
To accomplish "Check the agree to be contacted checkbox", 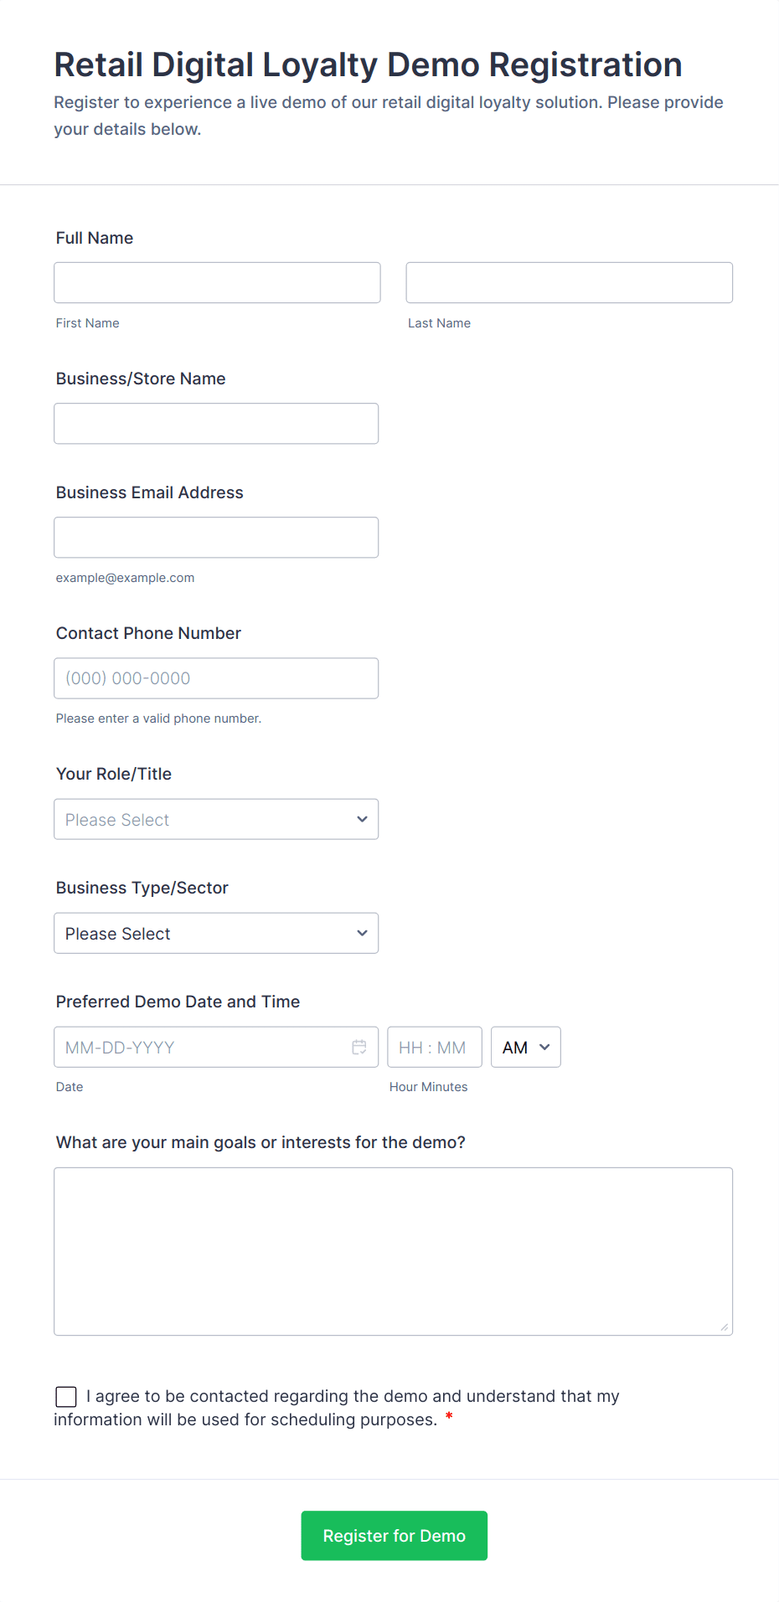I will (x=66, y=1396).
